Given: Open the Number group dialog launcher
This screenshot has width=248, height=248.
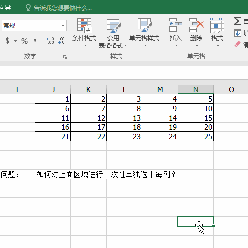Looking at the screenshot, I should click(65, 57).
